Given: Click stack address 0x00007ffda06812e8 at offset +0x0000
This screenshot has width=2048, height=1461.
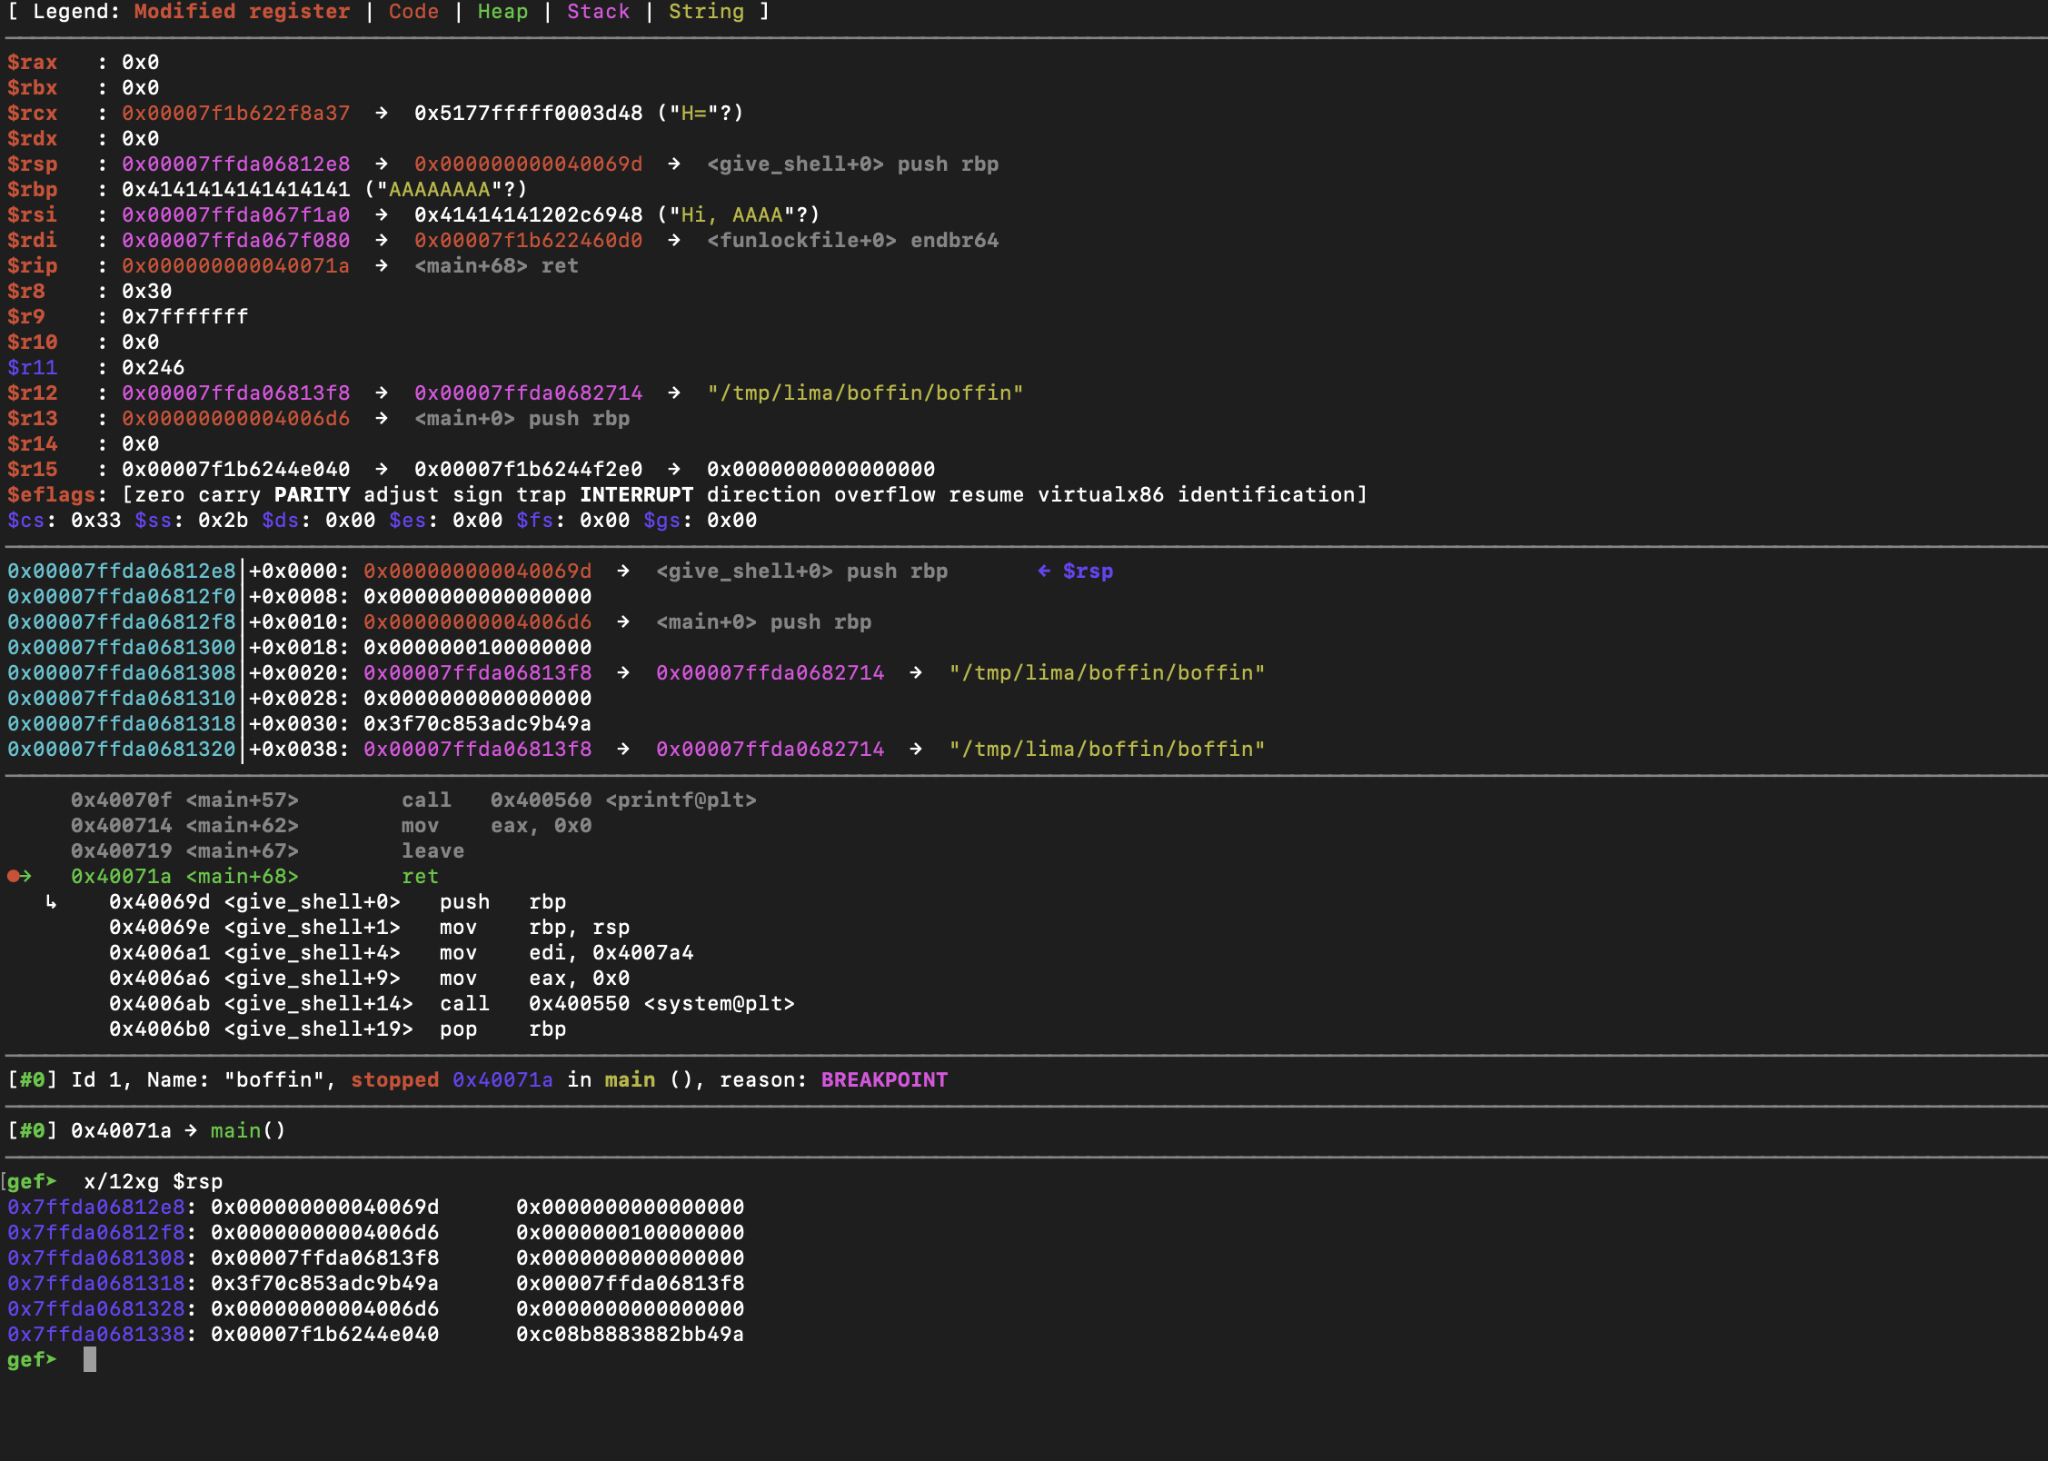Looking at the screenshot, I should click(x=122, y=571).
